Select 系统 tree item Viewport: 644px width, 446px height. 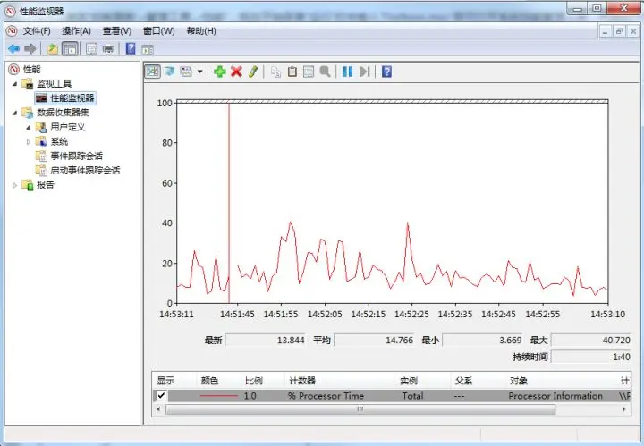(x=59, y=141)
